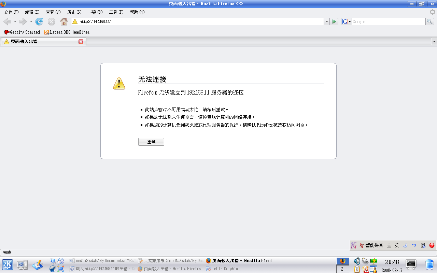This screenshot has width=437, height=273.
Task: Click the search magnifier button
Action: click(430, 21)
